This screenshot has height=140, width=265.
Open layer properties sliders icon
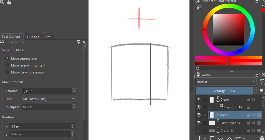tap(238, 138)
